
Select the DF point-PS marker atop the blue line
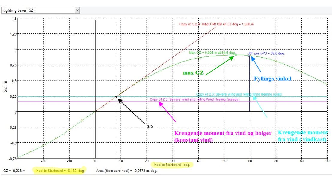click(249, 55)
